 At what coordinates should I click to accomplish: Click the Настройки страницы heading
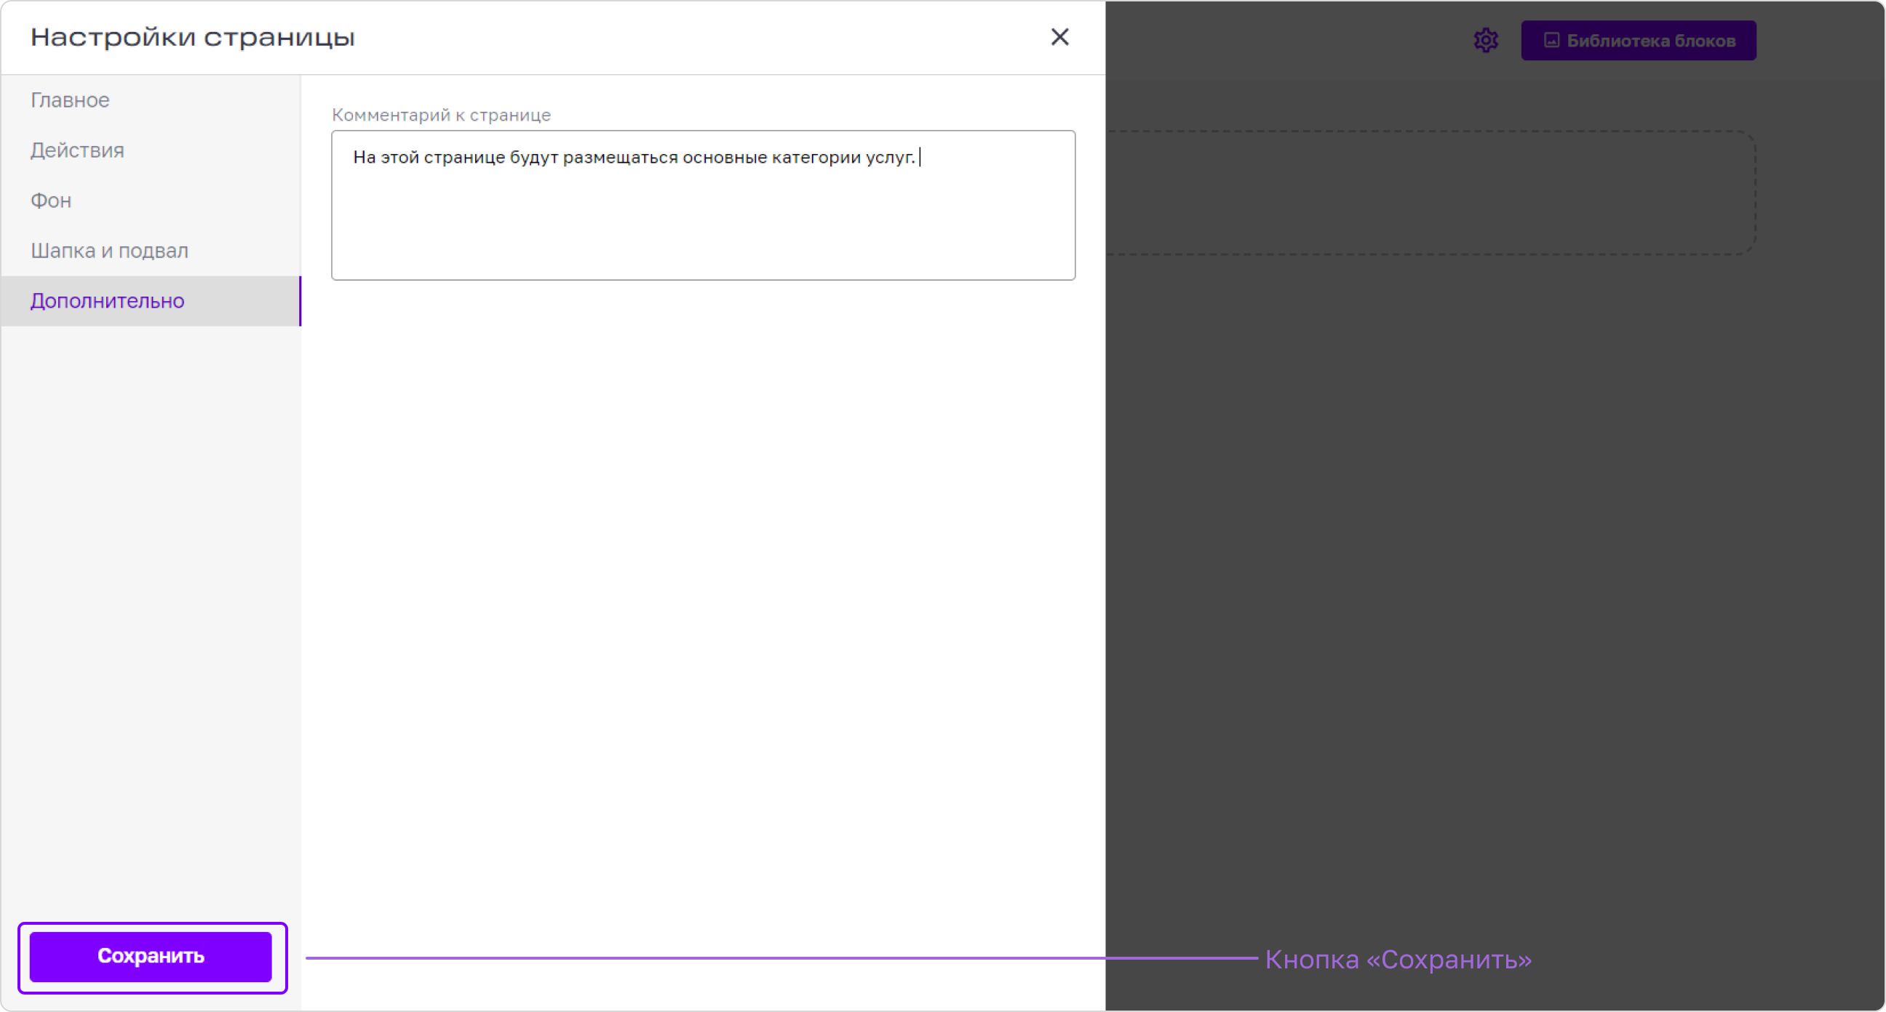[x=193, y=37]
